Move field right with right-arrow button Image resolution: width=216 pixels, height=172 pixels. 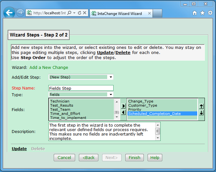[123, 106]
